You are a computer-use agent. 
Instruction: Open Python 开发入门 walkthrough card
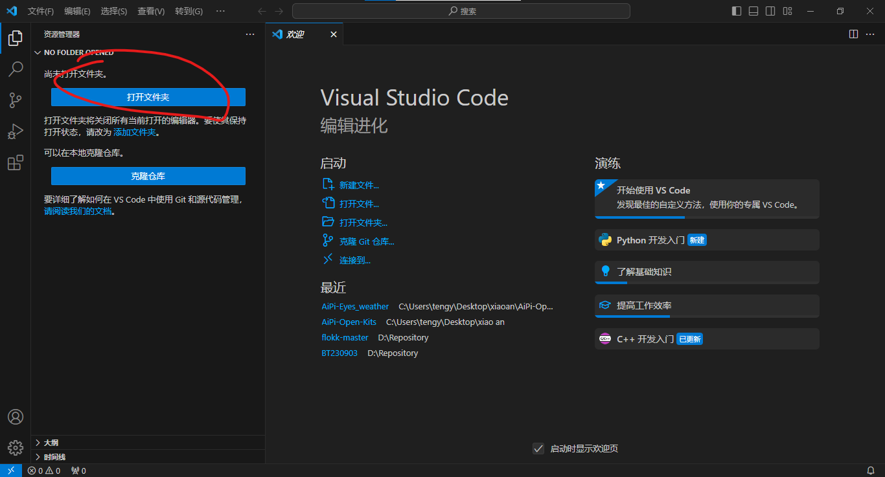(707, 239)
